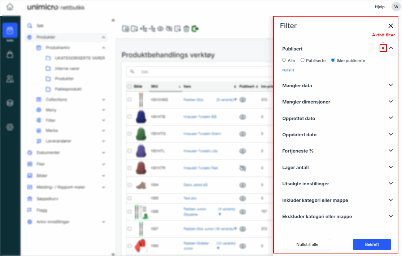Click the Bekreft button
The height and width of the screenshot is (256, 402).
[372, 244]
